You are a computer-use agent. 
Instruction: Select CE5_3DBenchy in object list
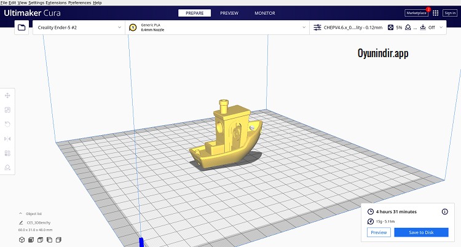[39, 222]
